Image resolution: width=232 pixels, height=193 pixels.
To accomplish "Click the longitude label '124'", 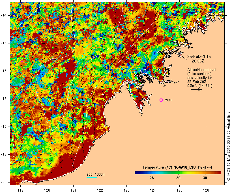I will (x=153, y=190).
